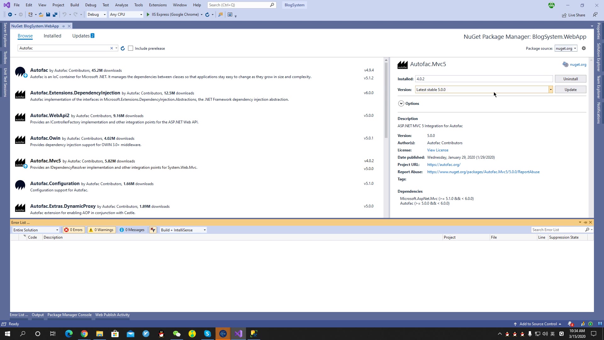This screenshot has height=340, width=604.
Task: Open the Build + IntelliSense dropdown
Action: pos(183,230)
